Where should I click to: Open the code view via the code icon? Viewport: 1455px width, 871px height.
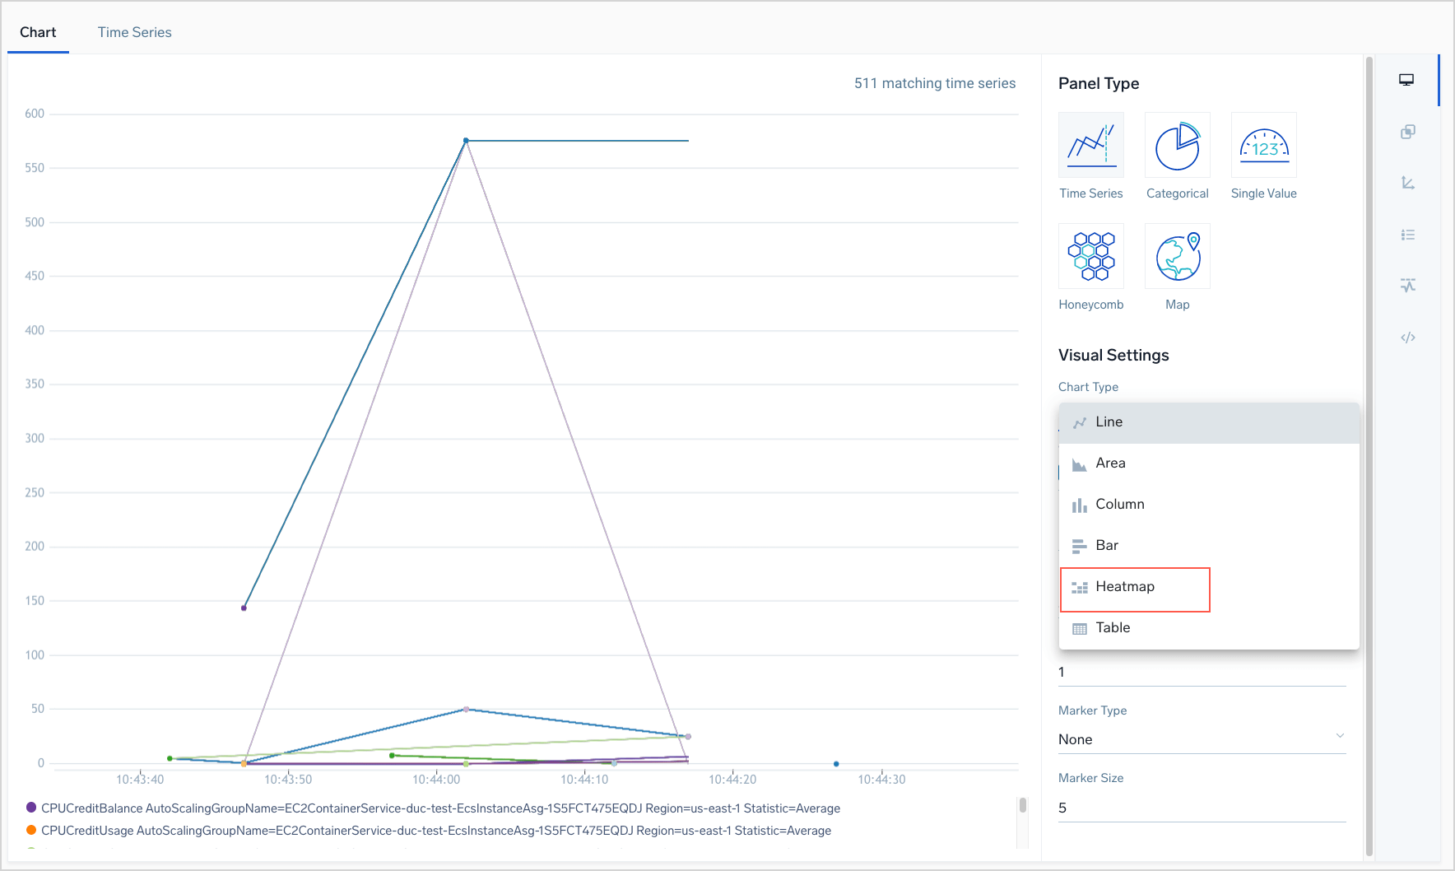pyautogui.click(x=1408, y=337)
